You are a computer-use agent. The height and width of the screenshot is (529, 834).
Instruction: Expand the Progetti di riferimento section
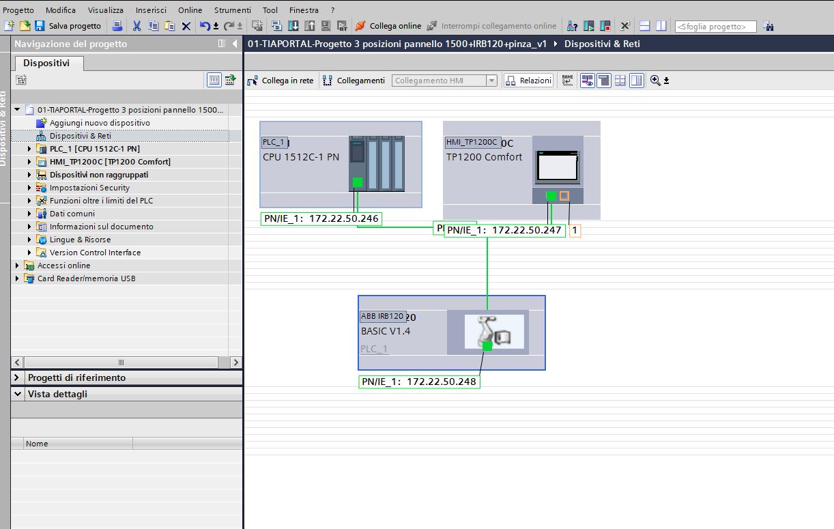[x=17, y=377]
